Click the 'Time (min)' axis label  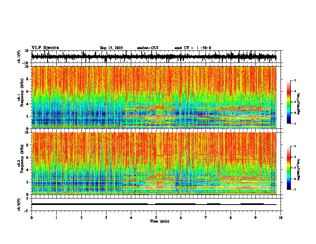(160, 221)
